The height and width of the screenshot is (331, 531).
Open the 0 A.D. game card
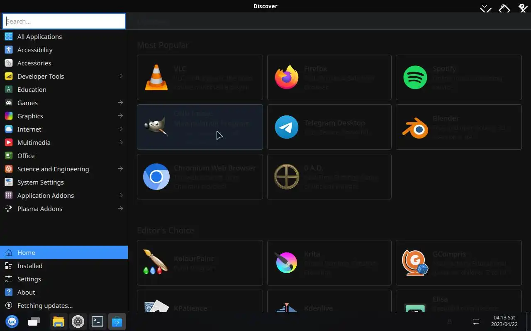click(329, 177)
